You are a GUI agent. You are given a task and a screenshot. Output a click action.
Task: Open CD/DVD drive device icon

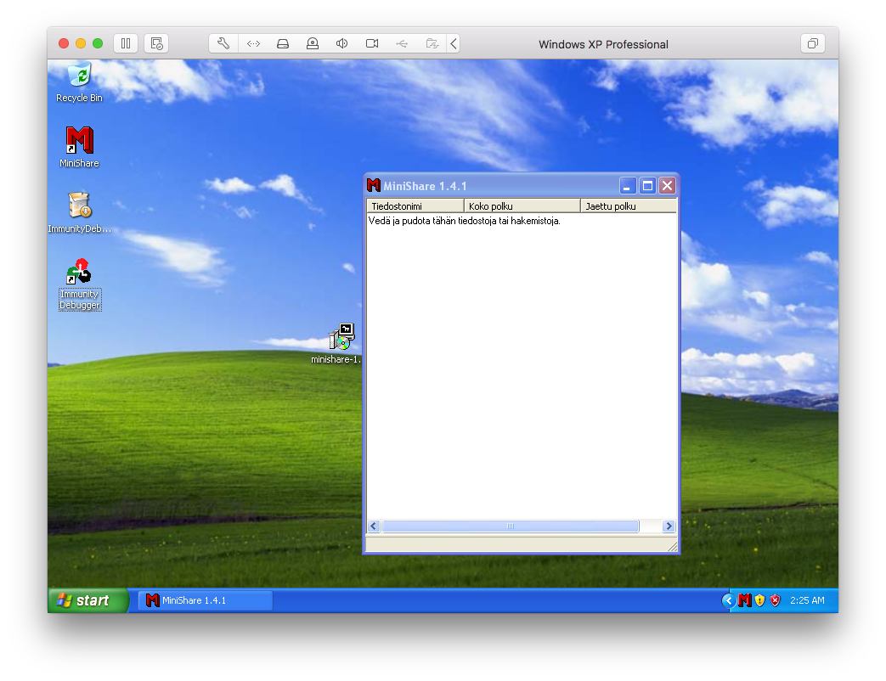pos(313,43)
